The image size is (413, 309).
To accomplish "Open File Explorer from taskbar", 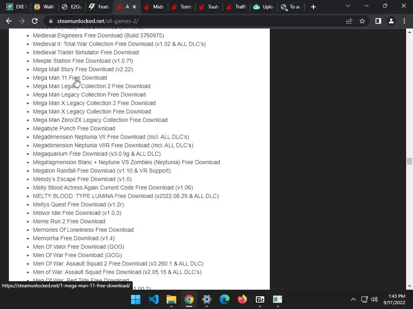I will (171, 299).
